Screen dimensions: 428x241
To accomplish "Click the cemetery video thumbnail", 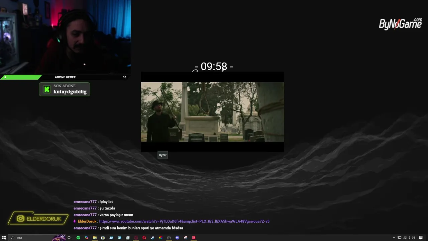I will click(x=212, y=112).
